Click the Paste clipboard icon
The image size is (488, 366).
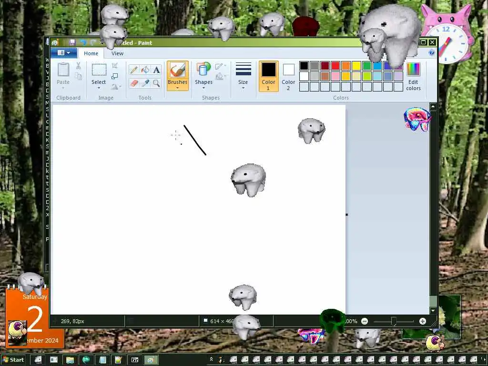coord(63,70)
